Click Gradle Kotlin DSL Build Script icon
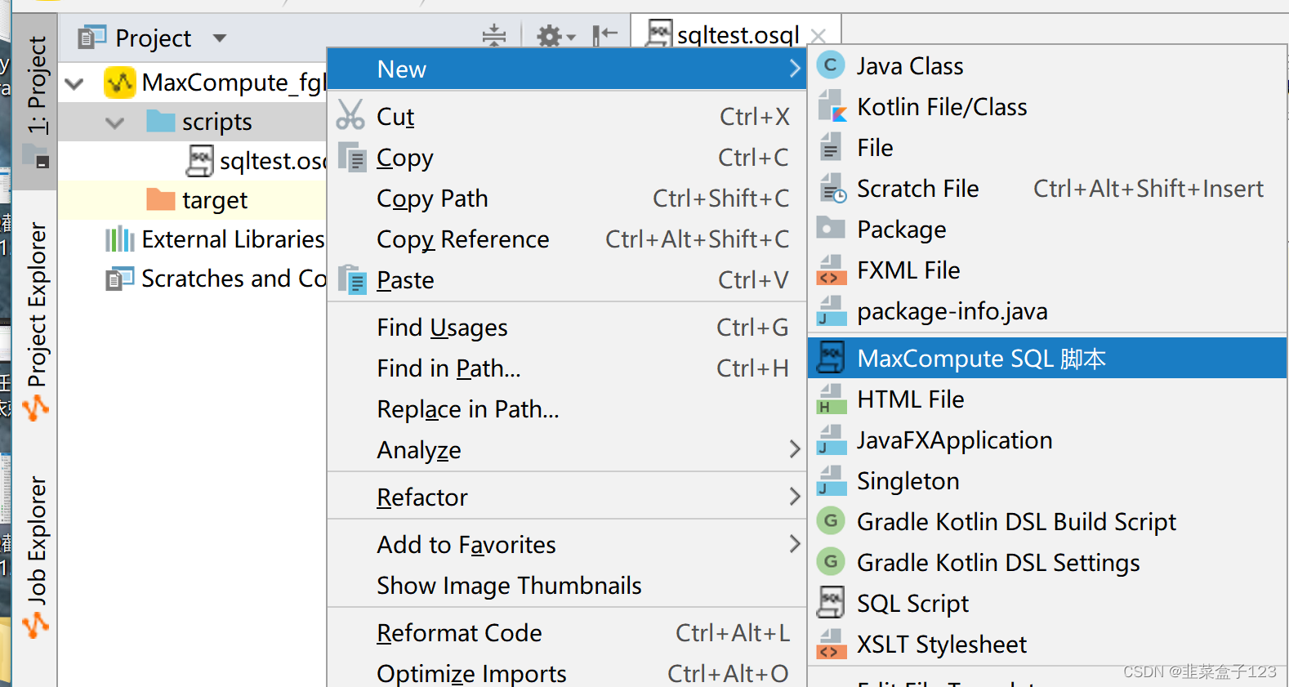The image size is (1289, 687). pyautogui.click(x=831, y=520)
